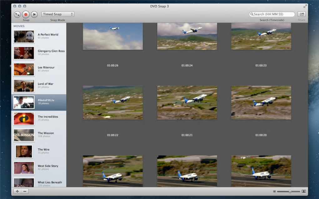Click the bottom-left runway plane snapshot
319x199 pixels.
click(x=113, y=171)
